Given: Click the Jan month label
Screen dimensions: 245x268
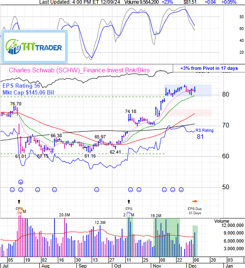Looking at the screenshot, I should coord(229,266).
